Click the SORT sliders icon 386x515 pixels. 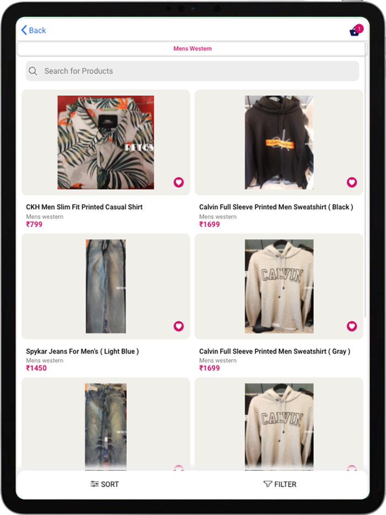95,484
